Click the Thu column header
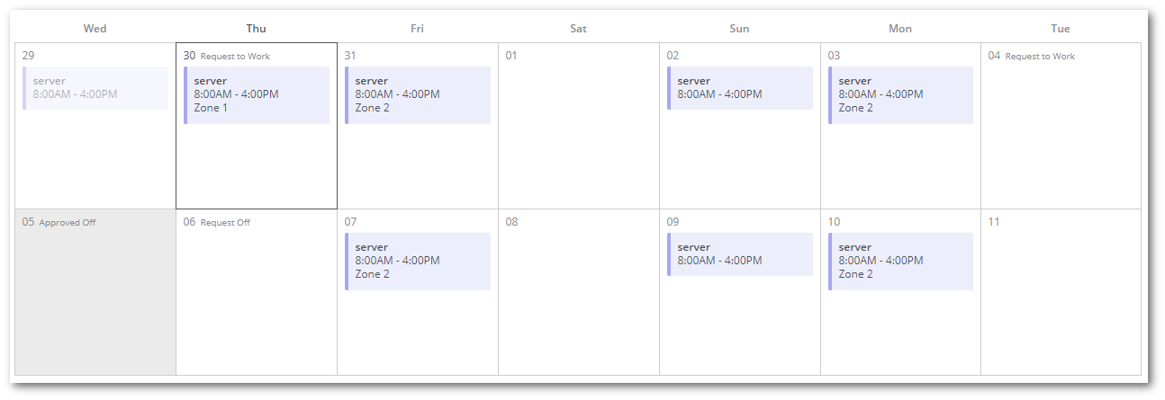Screen dimensions: 1165x400 257,29
